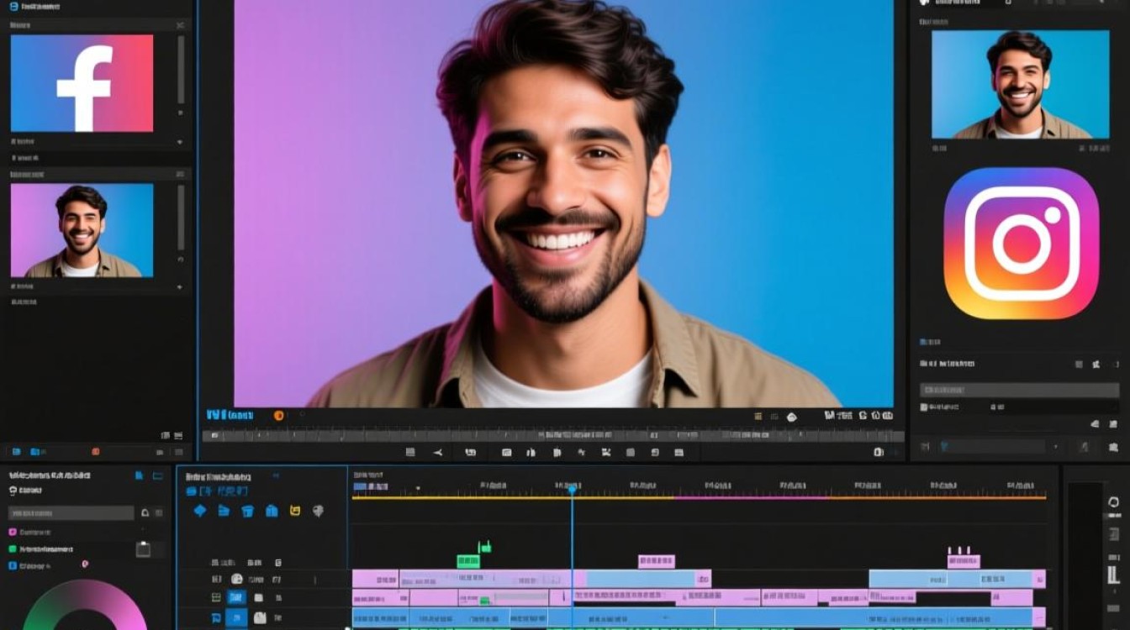This screenshot has height=630, width=1130.
Task: Click the Instagram logo in the right panel
Action: 1021,243
